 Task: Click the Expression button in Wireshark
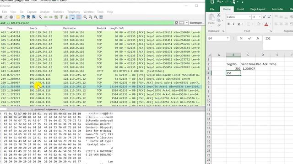[x=195, y=23]
